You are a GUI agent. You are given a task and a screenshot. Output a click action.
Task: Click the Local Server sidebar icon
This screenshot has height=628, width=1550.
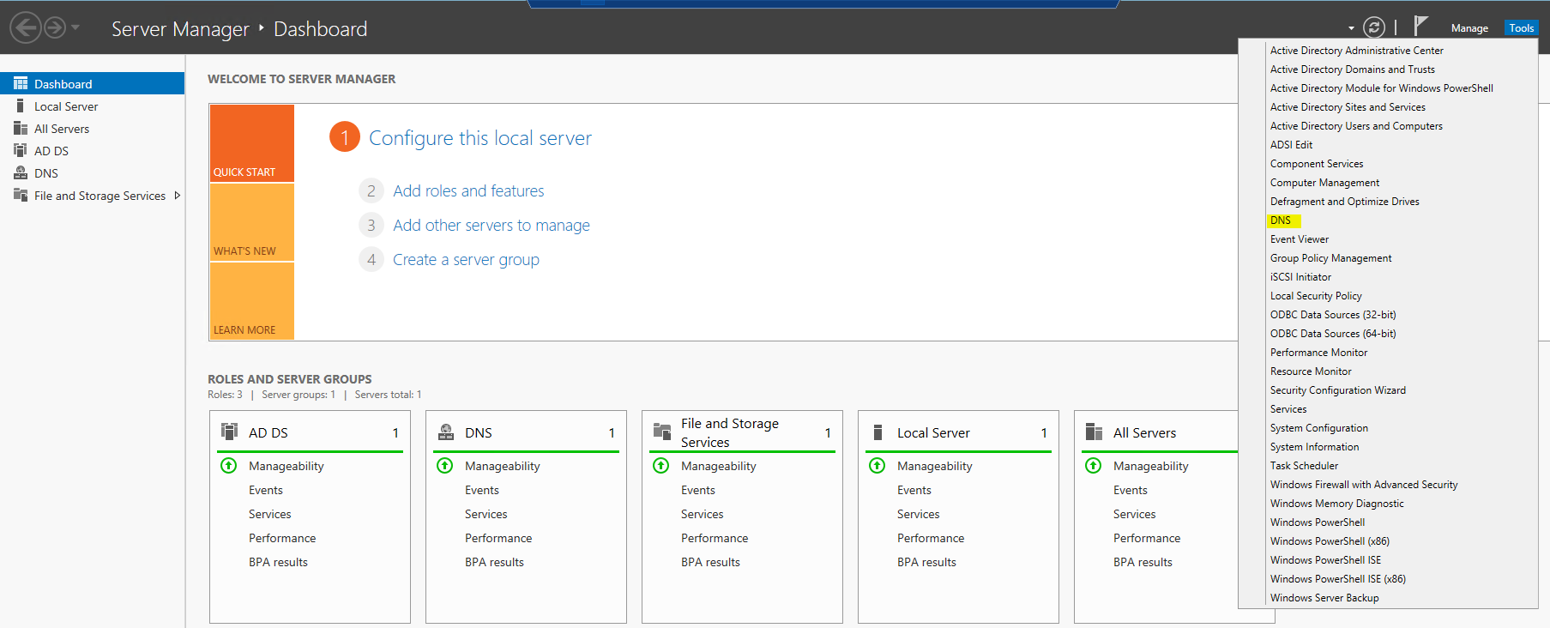pyautogui.click(x=21, y=106)
